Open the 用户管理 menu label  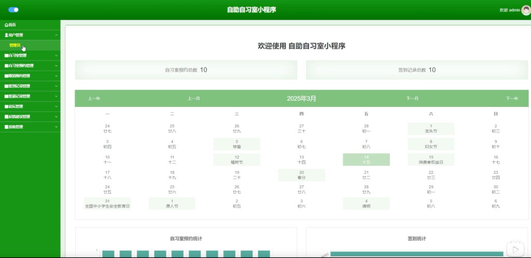[x=16, y=35]
